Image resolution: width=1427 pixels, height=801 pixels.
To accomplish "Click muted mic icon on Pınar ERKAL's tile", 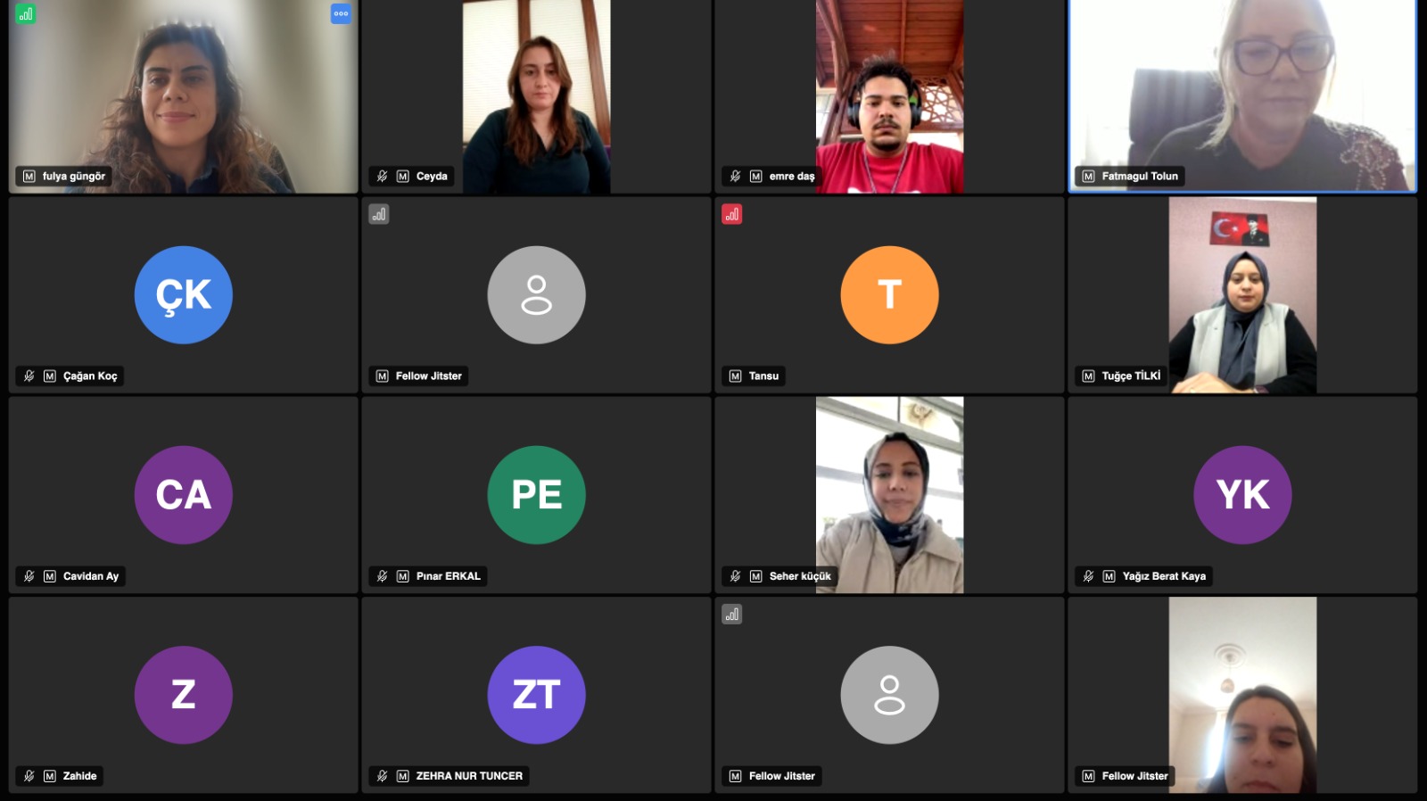I will [x=383, y=576].
